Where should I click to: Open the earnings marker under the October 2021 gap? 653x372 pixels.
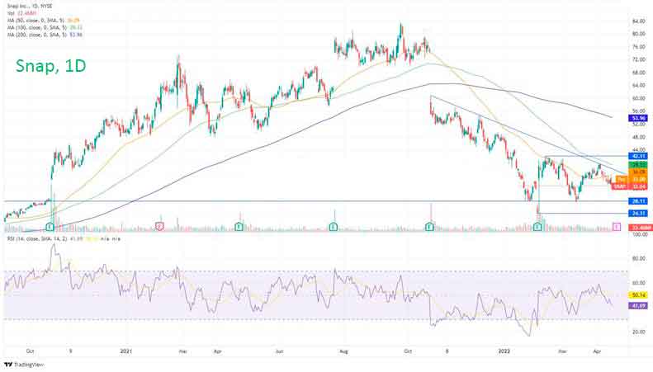[x=429, y=225]
